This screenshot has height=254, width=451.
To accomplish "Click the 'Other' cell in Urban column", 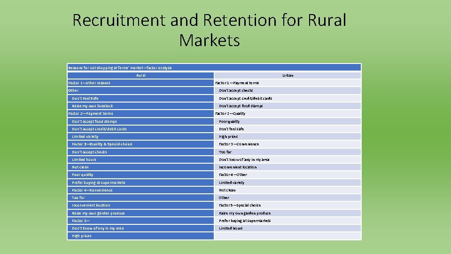I will [288, 198].
